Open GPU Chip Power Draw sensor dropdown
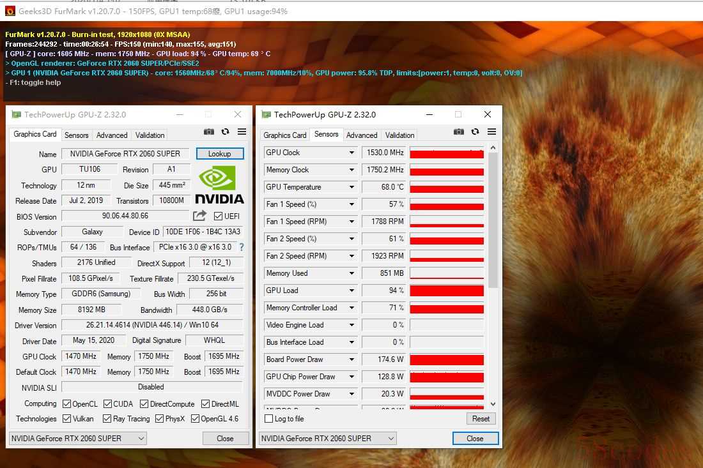 tap(352, 377)
